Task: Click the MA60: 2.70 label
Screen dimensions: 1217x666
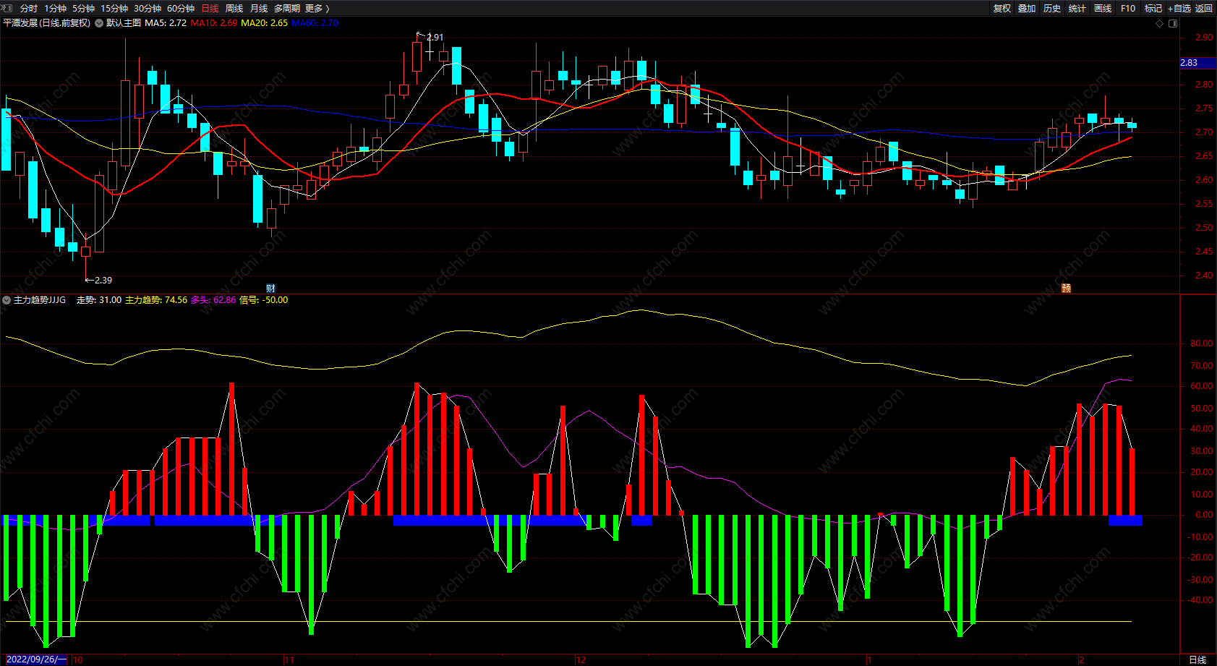Action: coord(315,23)
